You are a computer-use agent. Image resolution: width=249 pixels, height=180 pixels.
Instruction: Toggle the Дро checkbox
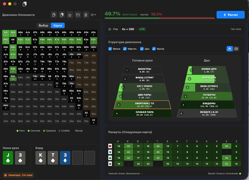(x=142, y=49)
